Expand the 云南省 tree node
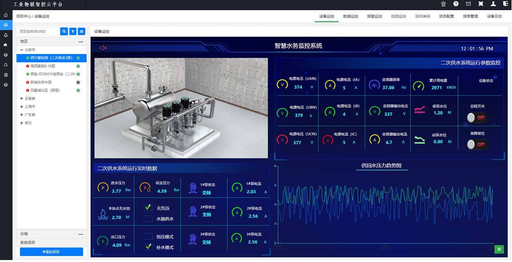 click(22, 99)
